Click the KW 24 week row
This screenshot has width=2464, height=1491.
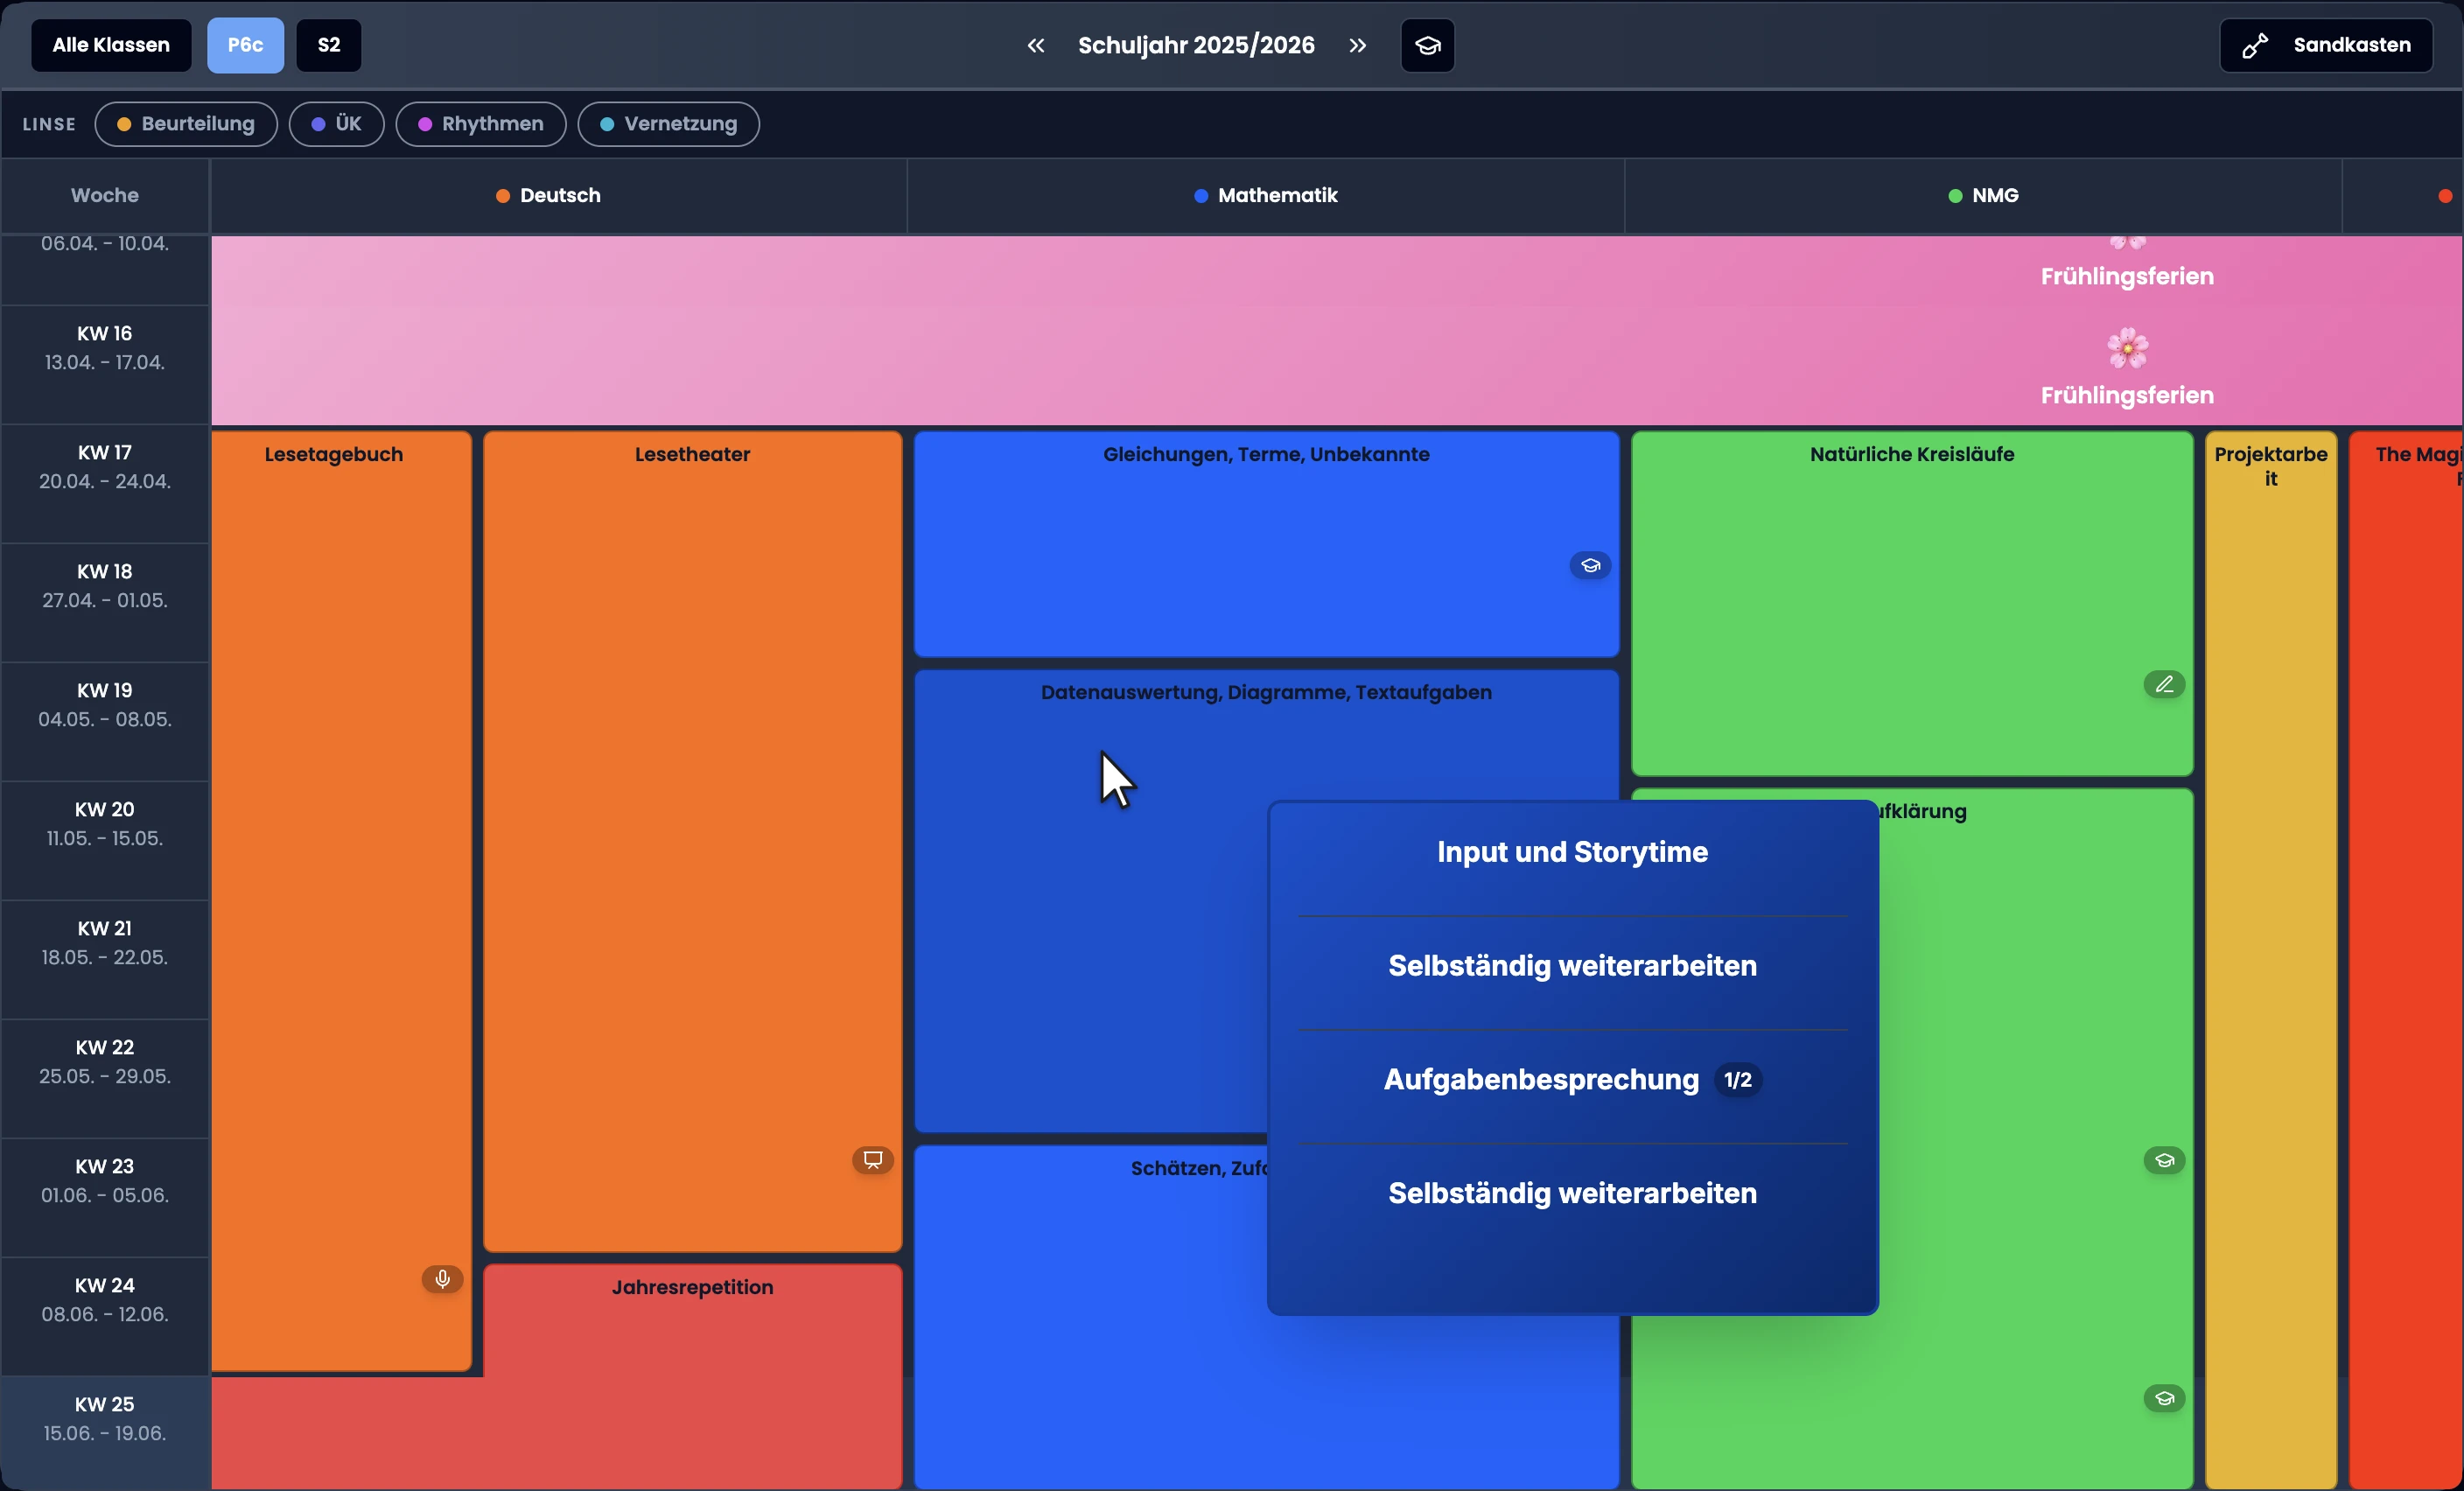pos(105,1317)
